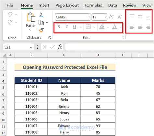Select column D header

coord(98,55)
